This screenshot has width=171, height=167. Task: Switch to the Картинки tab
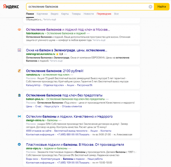pyautogui.click(x=42, y=14)
